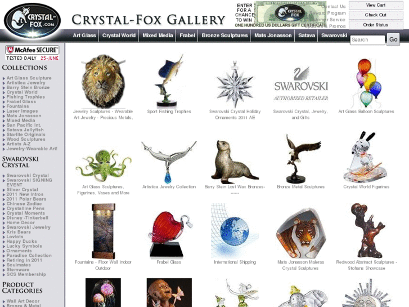Open the Wood Sculptures sidebar link

coord(26,139)
